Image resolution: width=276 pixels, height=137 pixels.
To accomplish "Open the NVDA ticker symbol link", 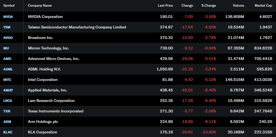I will 8,17.
